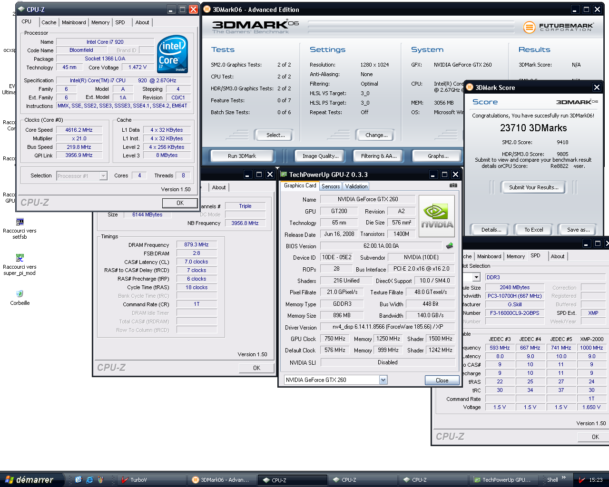
Task: Open the Corbeille recycle bin icon
Action: pyautogui.click(x=20, y=297)
